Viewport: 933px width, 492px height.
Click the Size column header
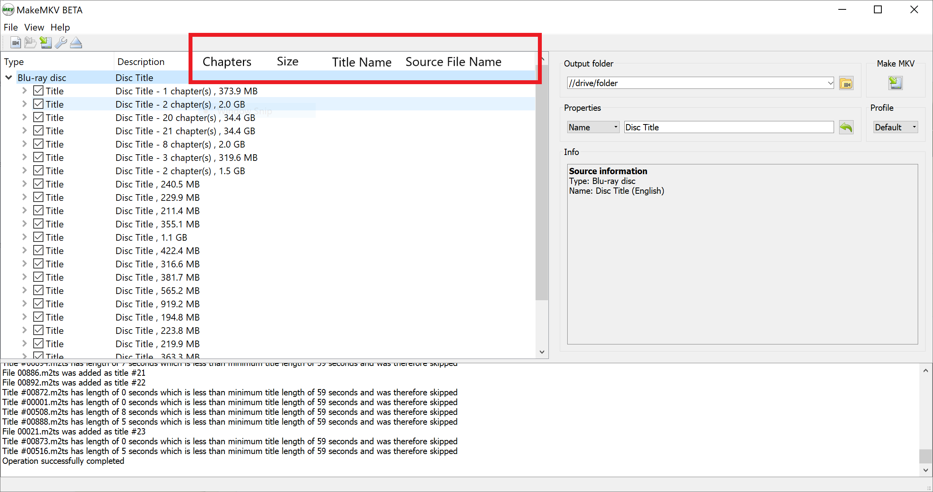point(288,61)
